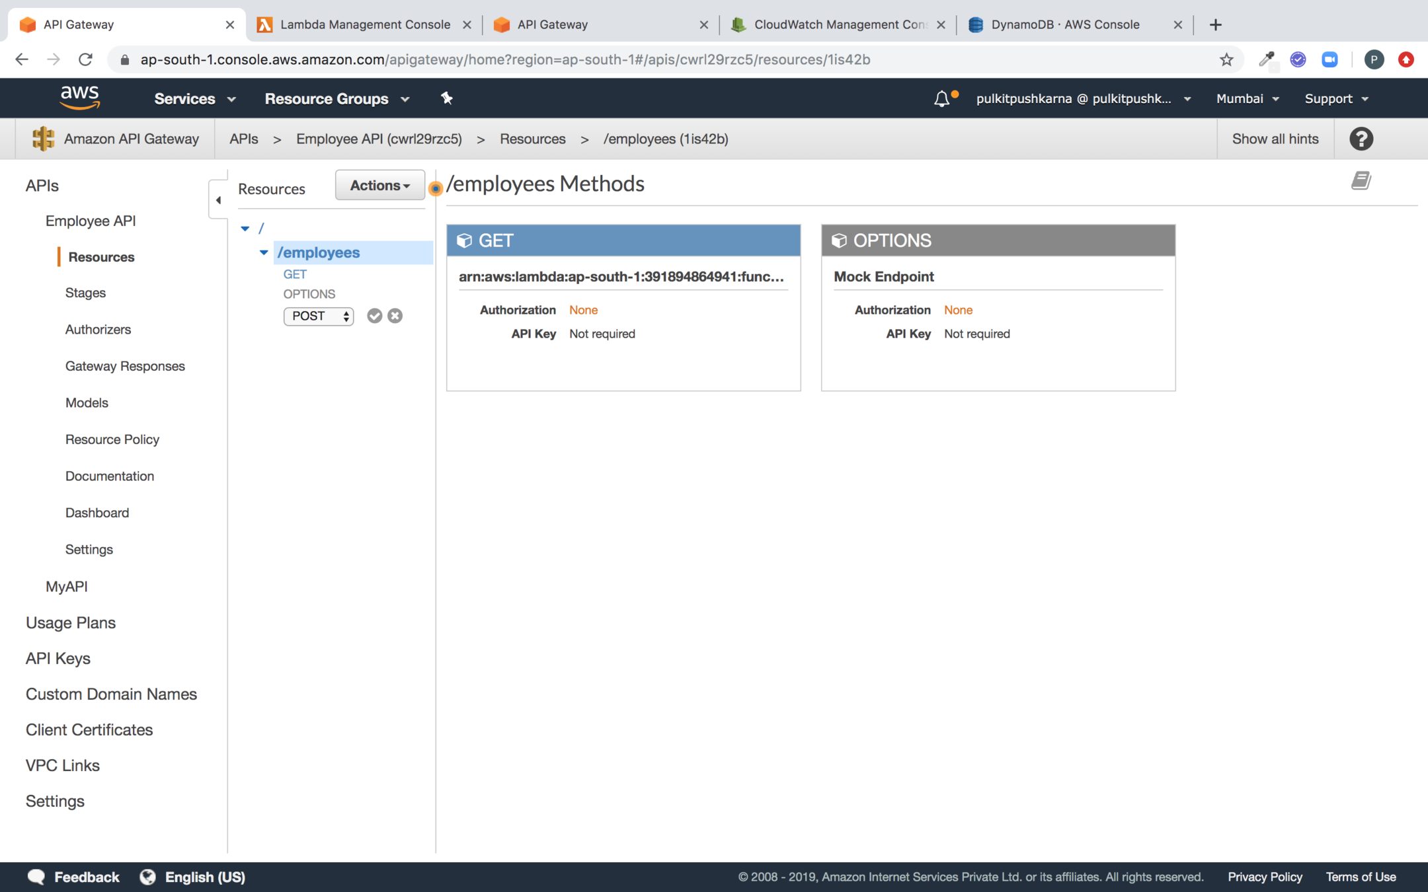
Task: Collapse the /employees tree node
Action: click(x=264, y=252)
